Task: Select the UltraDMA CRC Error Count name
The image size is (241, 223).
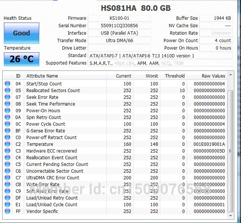Action: [x=53, y=178]
